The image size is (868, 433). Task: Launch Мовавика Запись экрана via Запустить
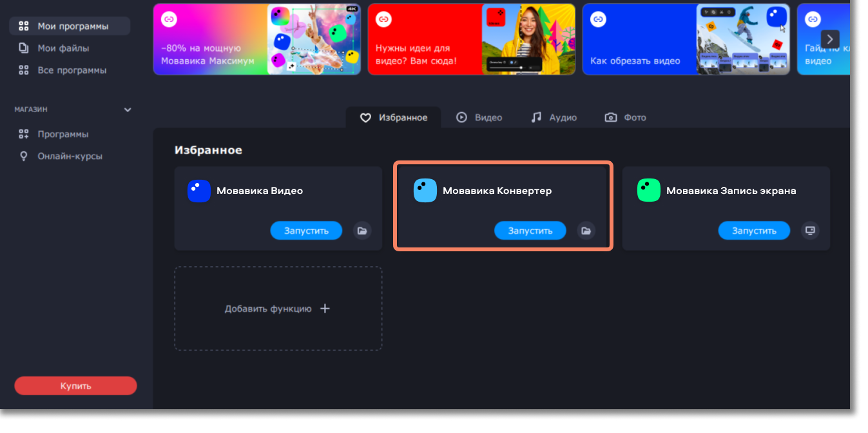coord(753,231)
